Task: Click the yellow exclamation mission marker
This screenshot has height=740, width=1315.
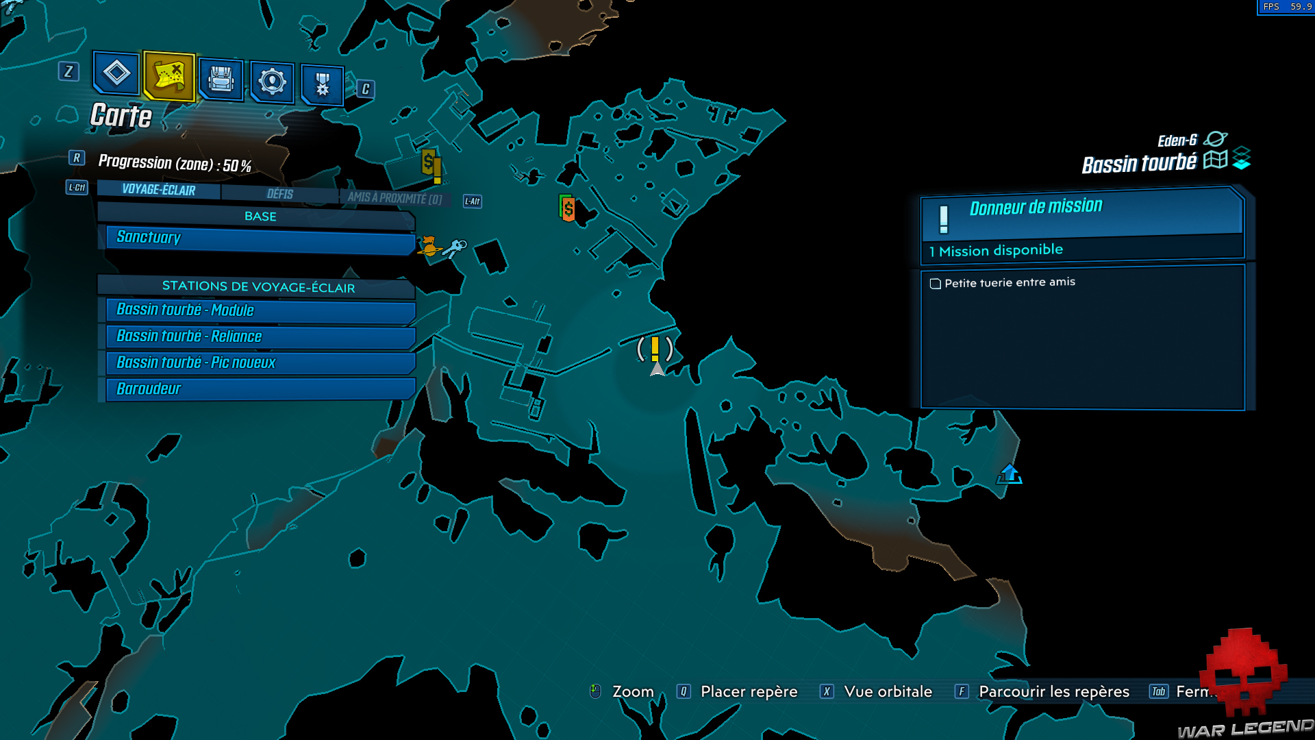Action: tap(655, 348)
